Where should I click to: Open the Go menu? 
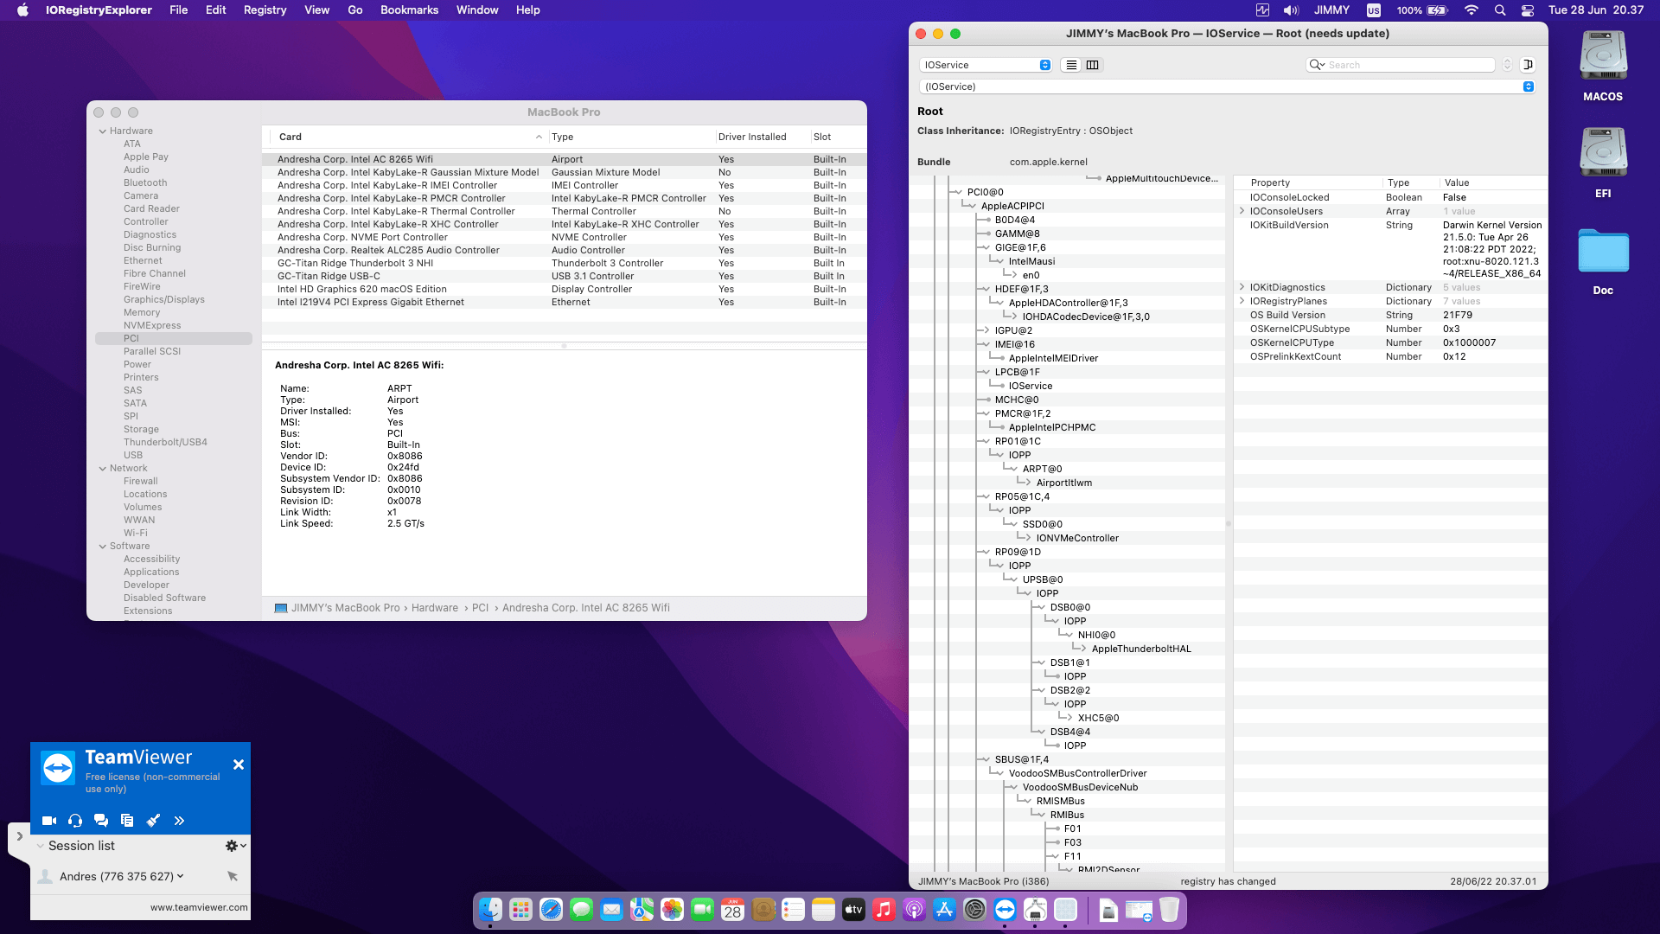click(355, 10)
